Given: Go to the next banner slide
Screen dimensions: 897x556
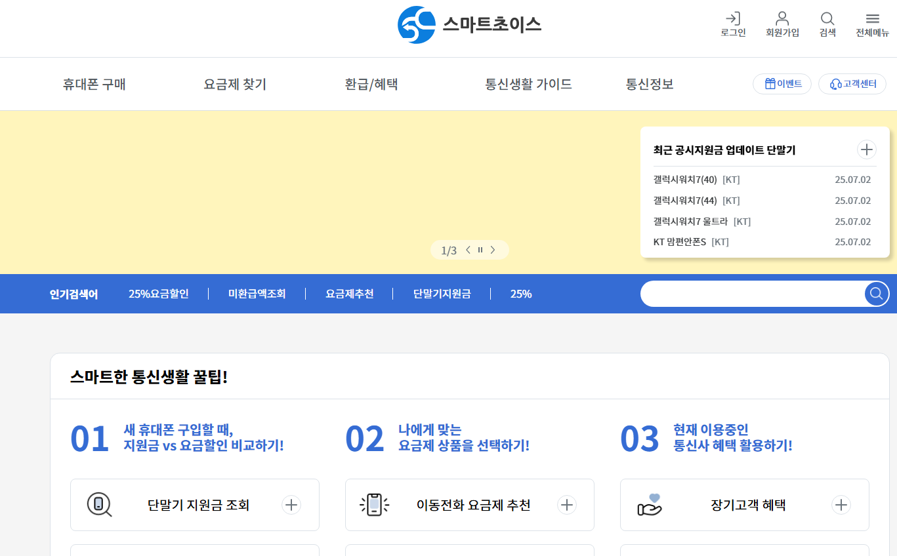Looking at the screenshot, I should click(x=493, y=250).
